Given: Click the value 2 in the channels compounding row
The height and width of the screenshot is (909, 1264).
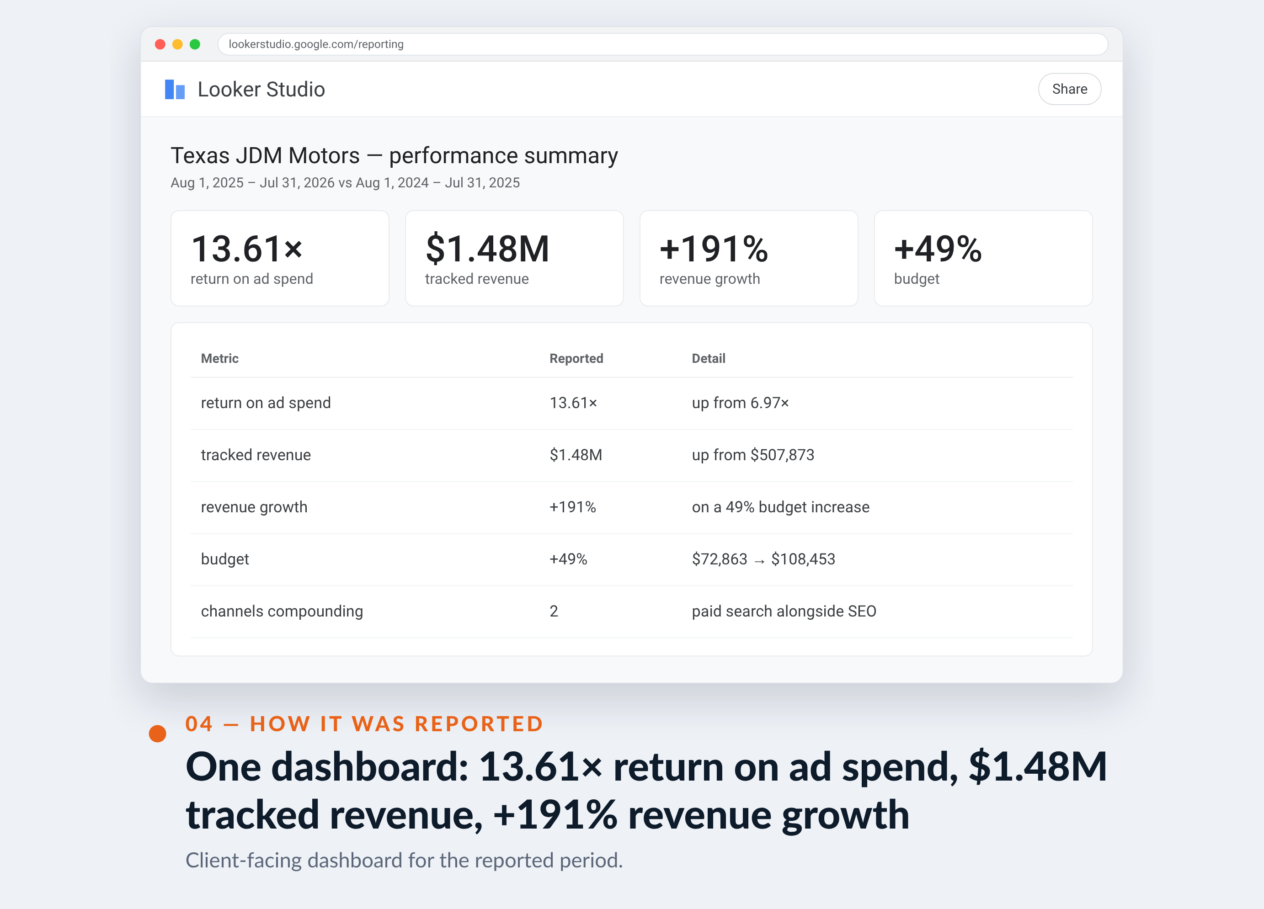Looking at the screenshot, I should pos(554,611).
